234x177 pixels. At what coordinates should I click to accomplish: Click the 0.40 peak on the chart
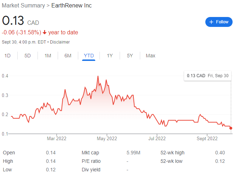(98, 76)
